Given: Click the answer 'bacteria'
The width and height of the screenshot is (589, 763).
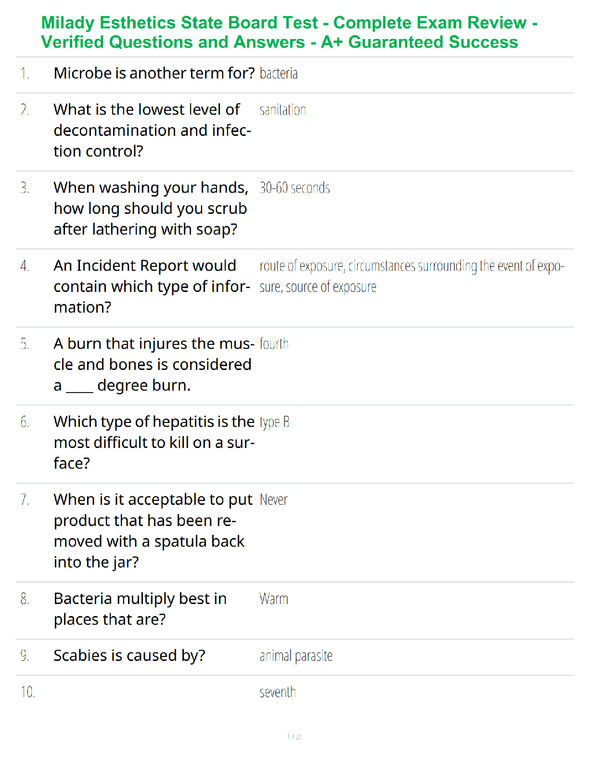Looking at the screenshot, I should coord(279,74).
